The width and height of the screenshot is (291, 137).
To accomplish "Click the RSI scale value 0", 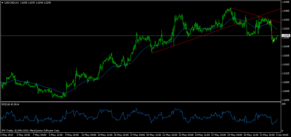I will point(283,131).
